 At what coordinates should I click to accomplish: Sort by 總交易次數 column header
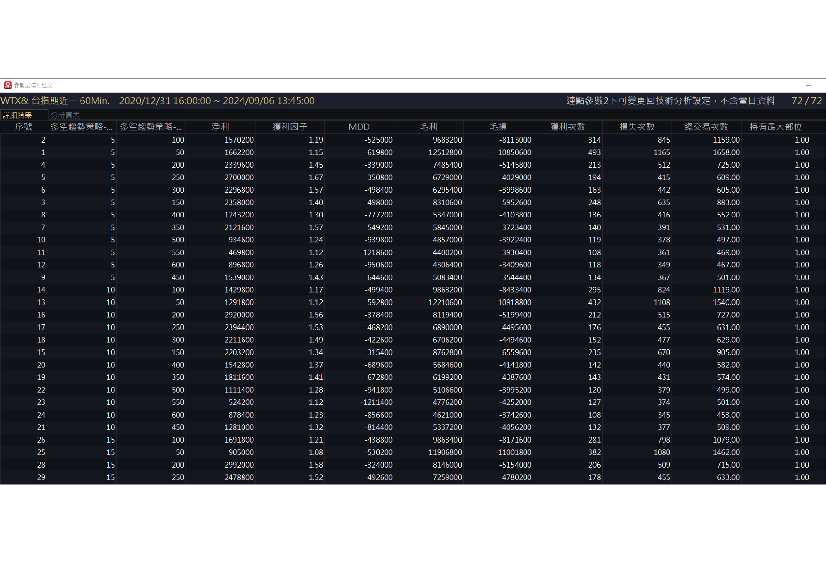[x=706, y=127]
